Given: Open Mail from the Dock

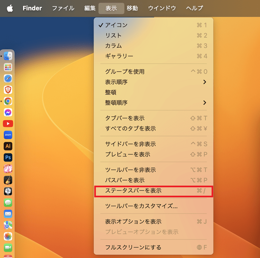Looking at the screenshot, I should coord(8,214).
